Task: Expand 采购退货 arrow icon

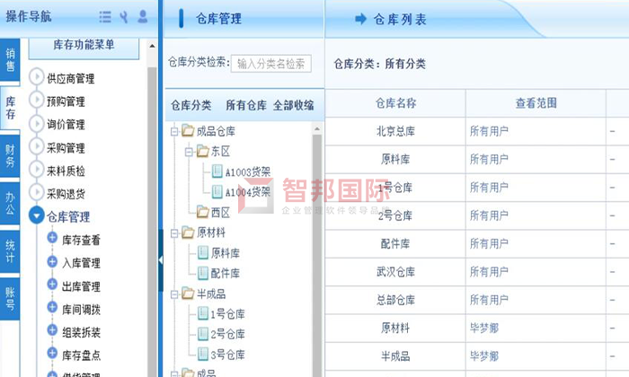Action: click(x=37, y=192)
